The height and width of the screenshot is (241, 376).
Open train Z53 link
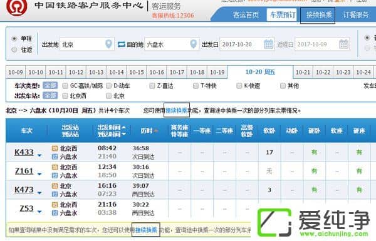[26, 208]
